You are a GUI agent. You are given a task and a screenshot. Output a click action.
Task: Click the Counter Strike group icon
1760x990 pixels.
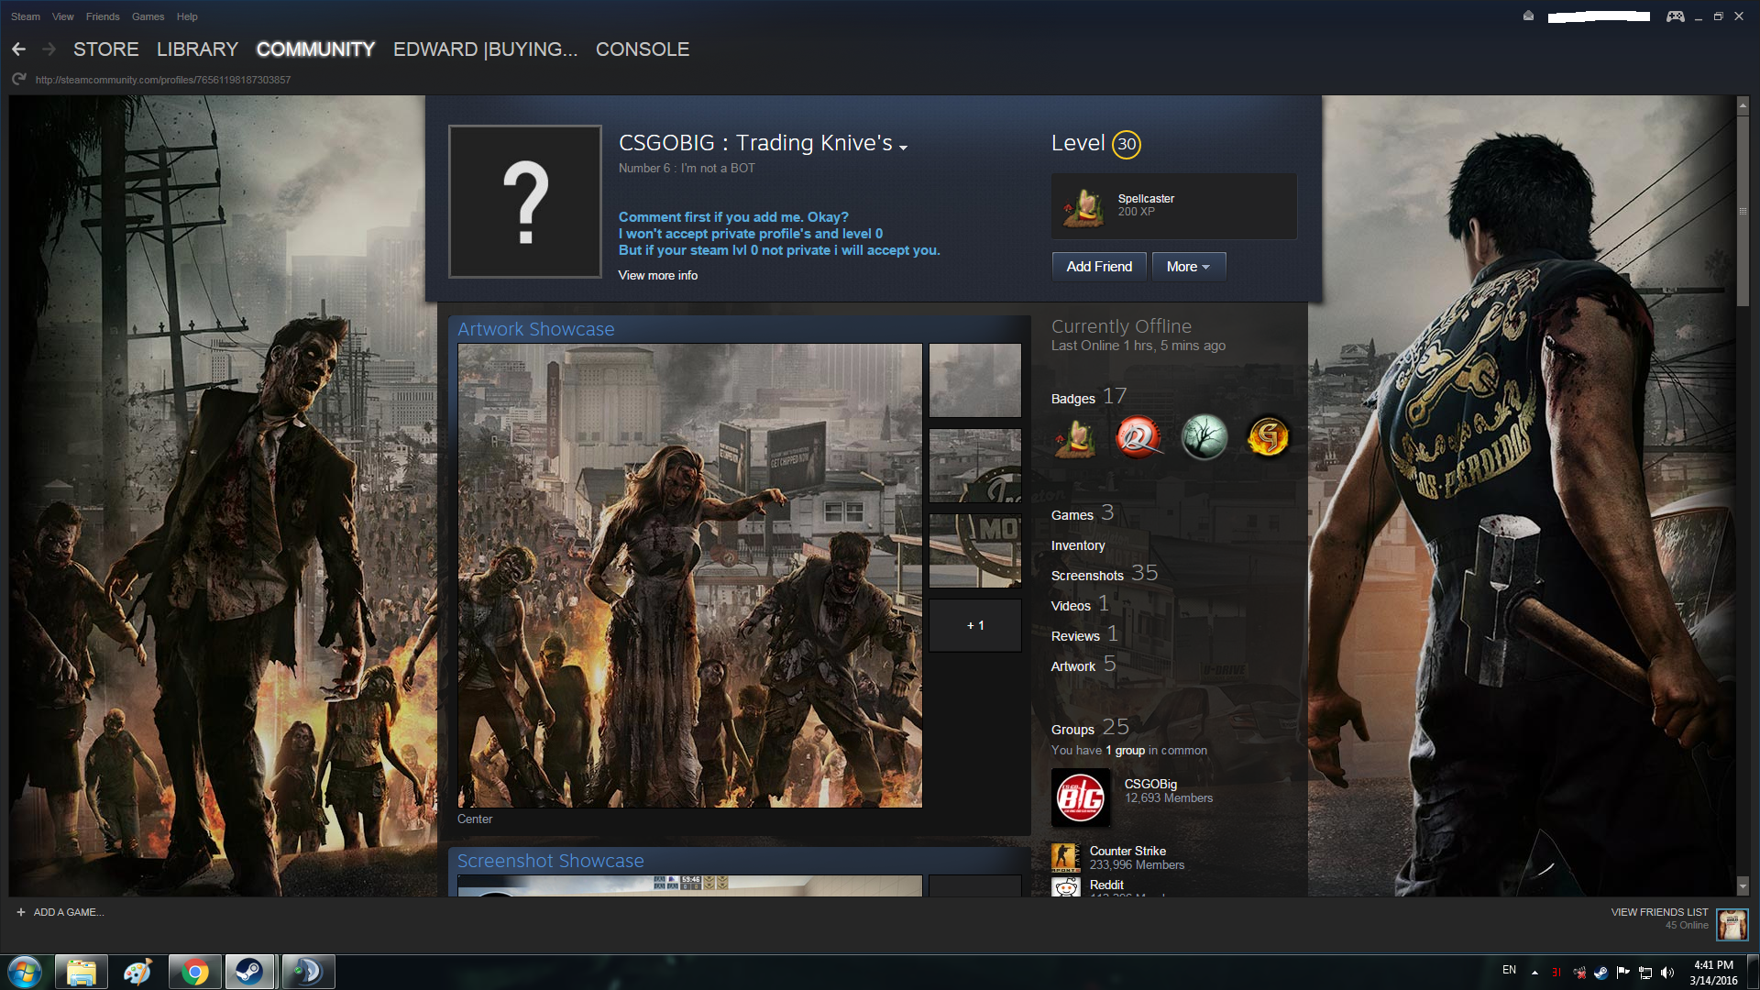[x=1065, y=858]
